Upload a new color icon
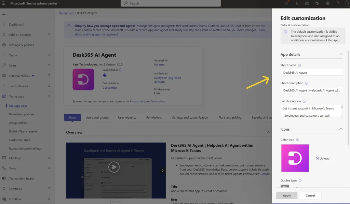The height and width of the screenshot is (204, 350). tap(323, 158)
